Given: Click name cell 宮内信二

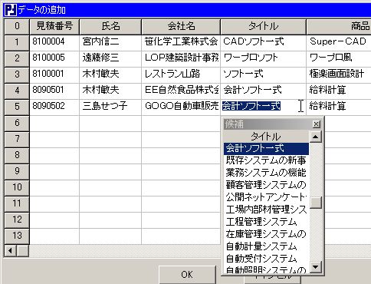Looking at the screenshot, I should (110, 42).
